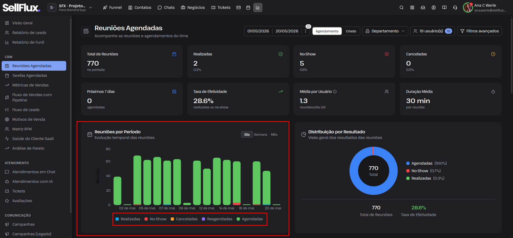Open the book documentation icon
This screenshot has width=513, height=238.
pos(444,7)
